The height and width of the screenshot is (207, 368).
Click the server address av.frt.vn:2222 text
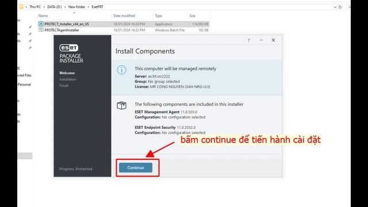pyautogui.click(x=159, y=76)
